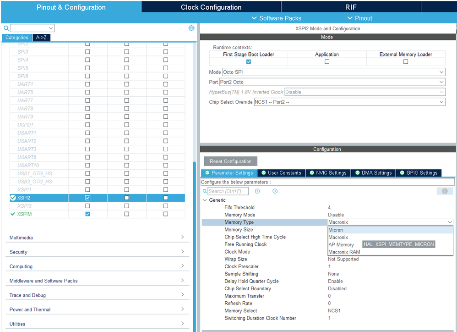This screenshot has height=332, width=457.
Task: Select the Sample Shifting parameter row
Action: pos(327,274)
